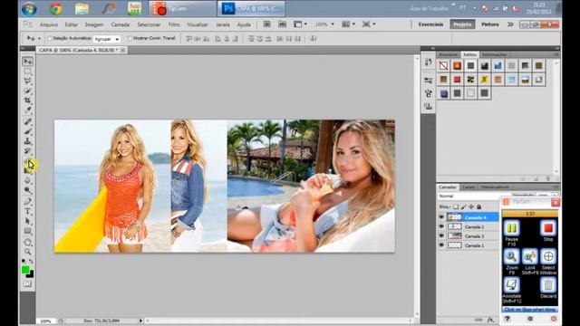Select the Dodge tool

(x=28, y=190)
